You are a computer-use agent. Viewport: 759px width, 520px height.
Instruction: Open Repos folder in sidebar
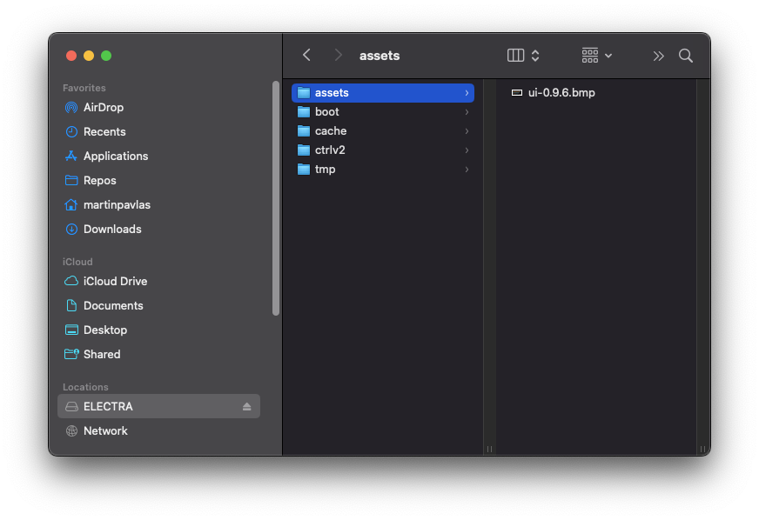(158, 180)
